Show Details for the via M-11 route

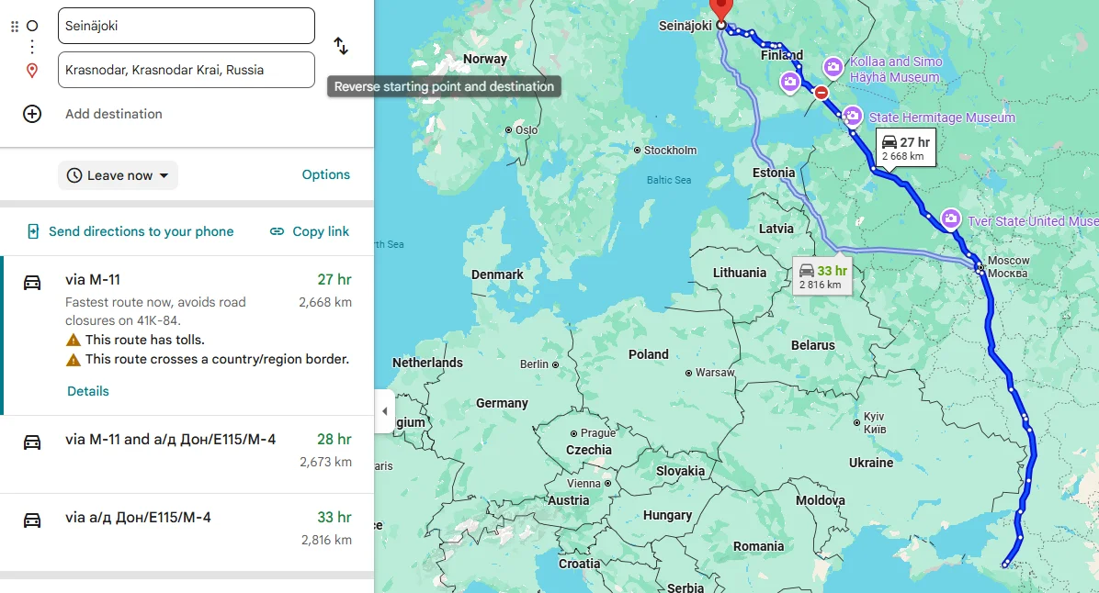87,391
